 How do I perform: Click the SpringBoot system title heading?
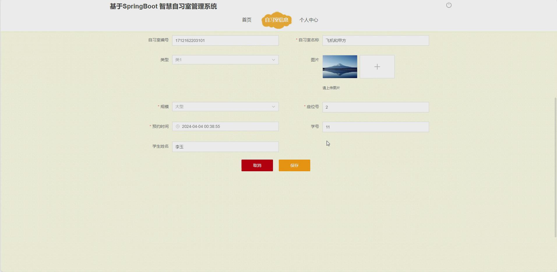click(x=163, y=6)
